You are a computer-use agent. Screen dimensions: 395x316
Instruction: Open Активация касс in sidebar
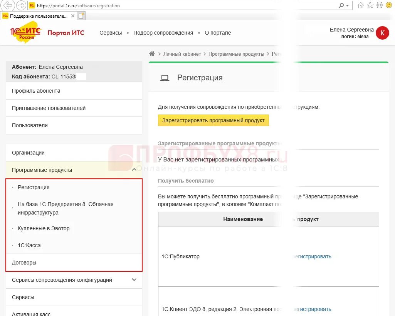(x=74, y=312)
